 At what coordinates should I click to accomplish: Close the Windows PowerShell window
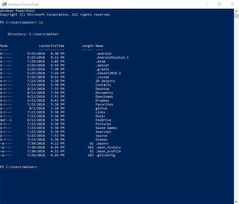232,4
